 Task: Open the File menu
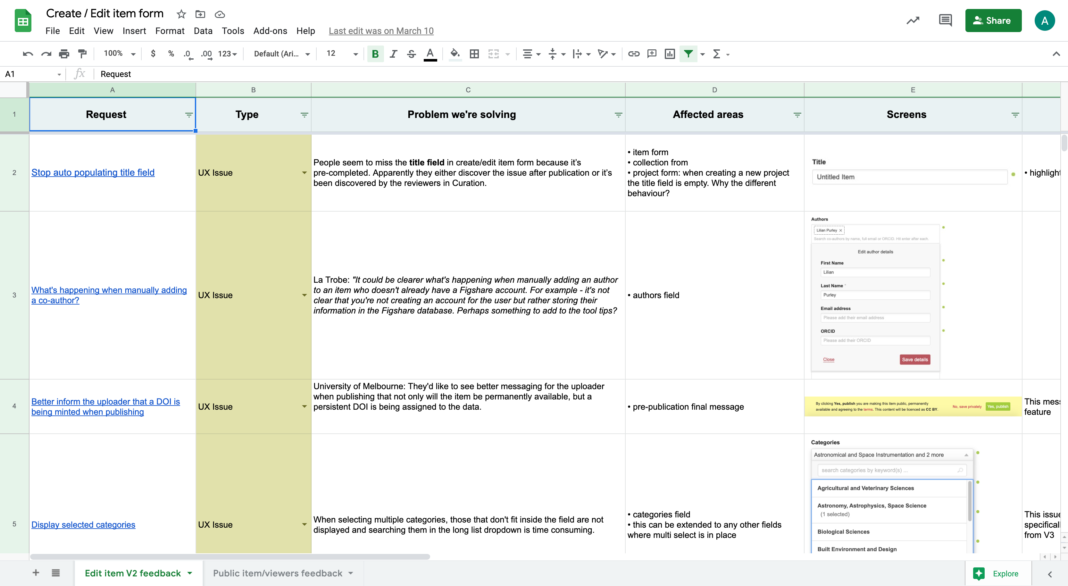pyautogui.click(x=53, y=31)
